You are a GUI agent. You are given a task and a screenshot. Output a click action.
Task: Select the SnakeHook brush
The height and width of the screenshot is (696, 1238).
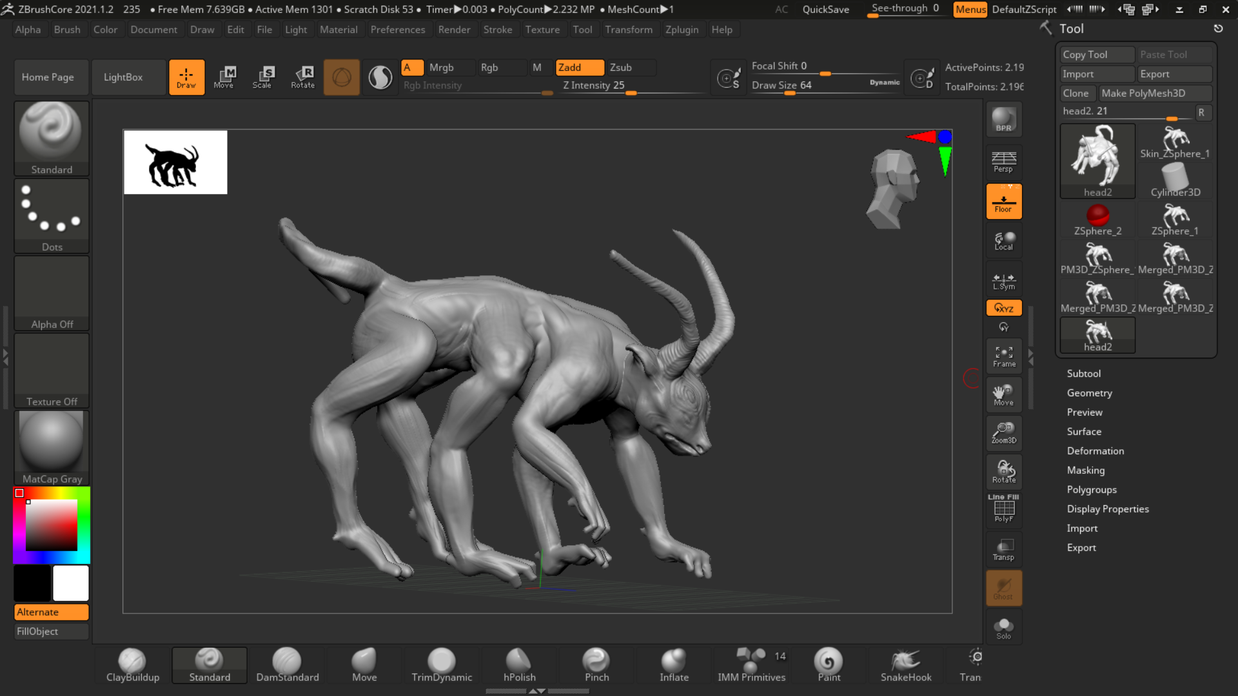pyautogui.click(x=906, y=665)
